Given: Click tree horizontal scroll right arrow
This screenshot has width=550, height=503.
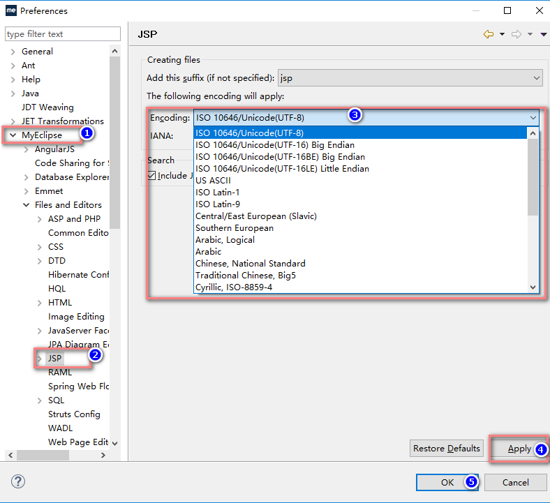Looking at the screenshot, I should pyautogui.click(x=103, y=456).
